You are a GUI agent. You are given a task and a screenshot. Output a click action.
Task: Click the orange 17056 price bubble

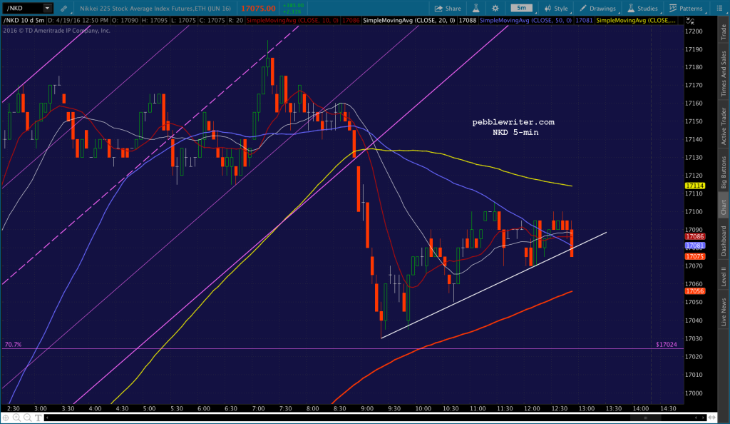[x=694, y=291]
